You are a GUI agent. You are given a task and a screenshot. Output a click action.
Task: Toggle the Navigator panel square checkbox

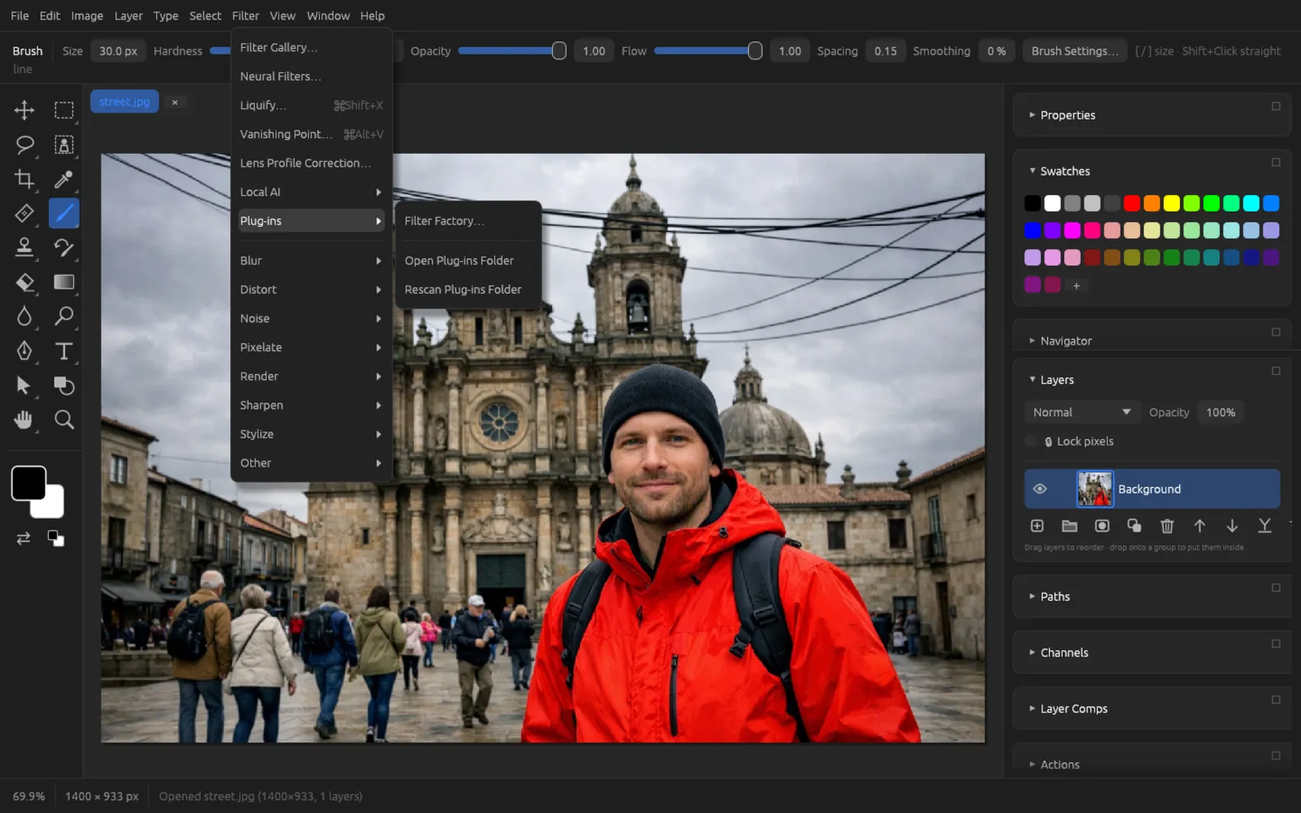click(x=1276, y=333)
